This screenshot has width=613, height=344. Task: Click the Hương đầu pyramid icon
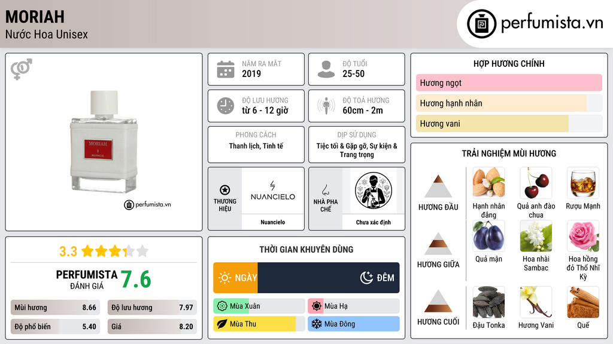438,186
